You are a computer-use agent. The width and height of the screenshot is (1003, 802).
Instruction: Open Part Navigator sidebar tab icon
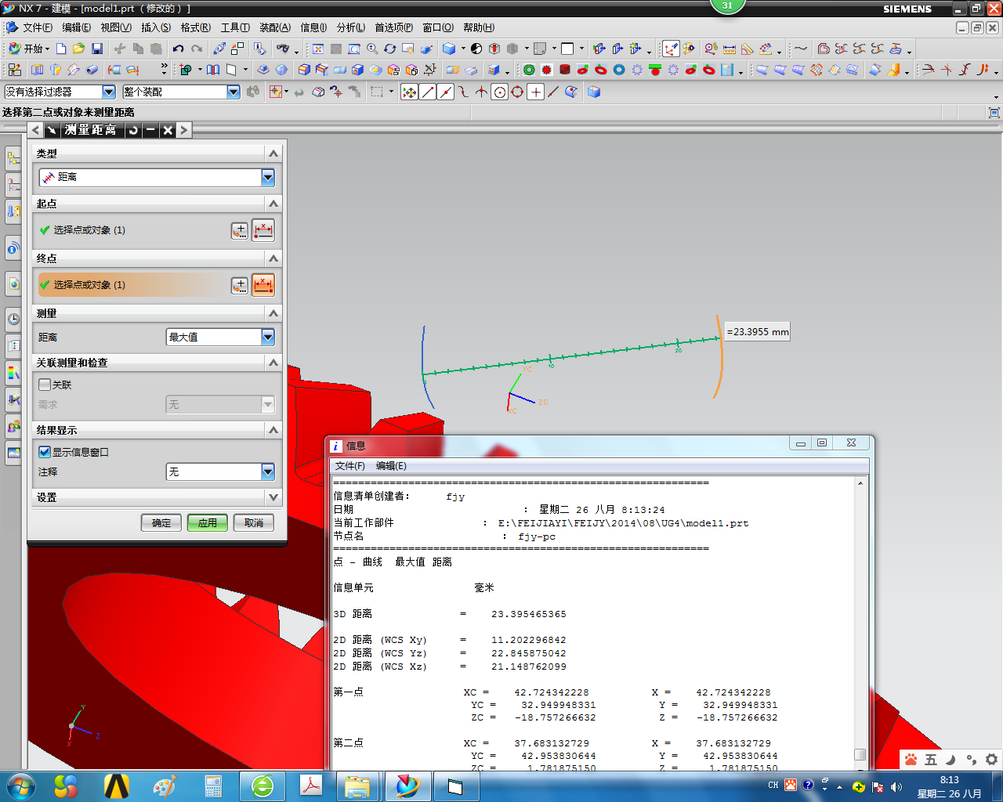[x=13, y=185]
